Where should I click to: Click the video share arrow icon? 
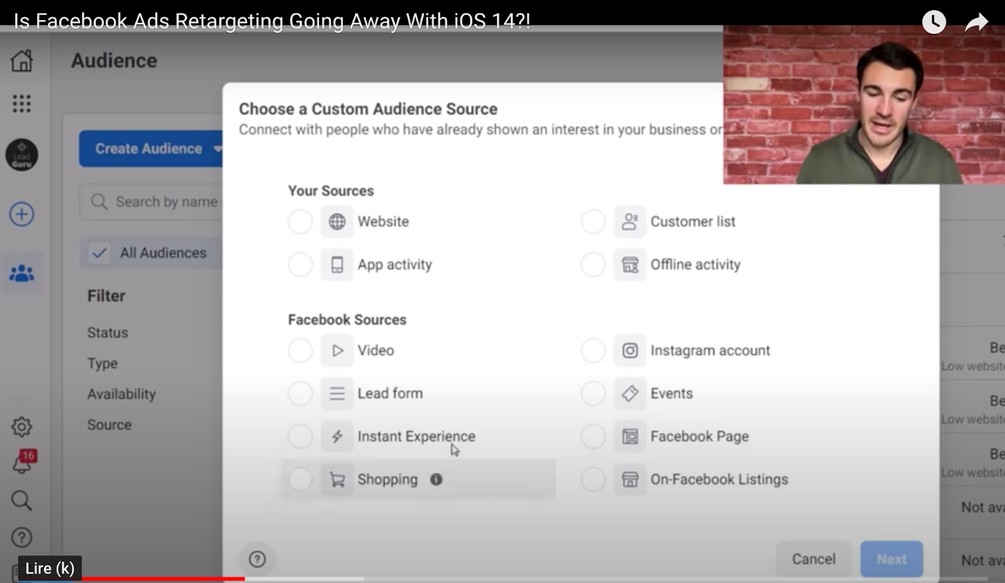click(977, 23)
